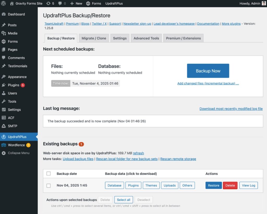The width and height of the screenshot is (267, 214).
Task: Click the Wordfence shield icon
Action: click(x=4, y=145)
